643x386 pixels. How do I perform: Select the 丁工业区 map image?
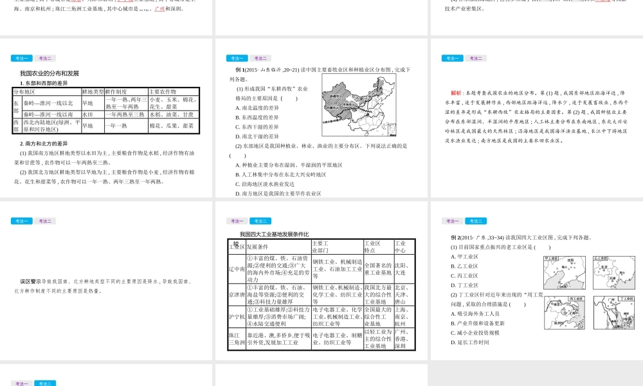(614, 313)
